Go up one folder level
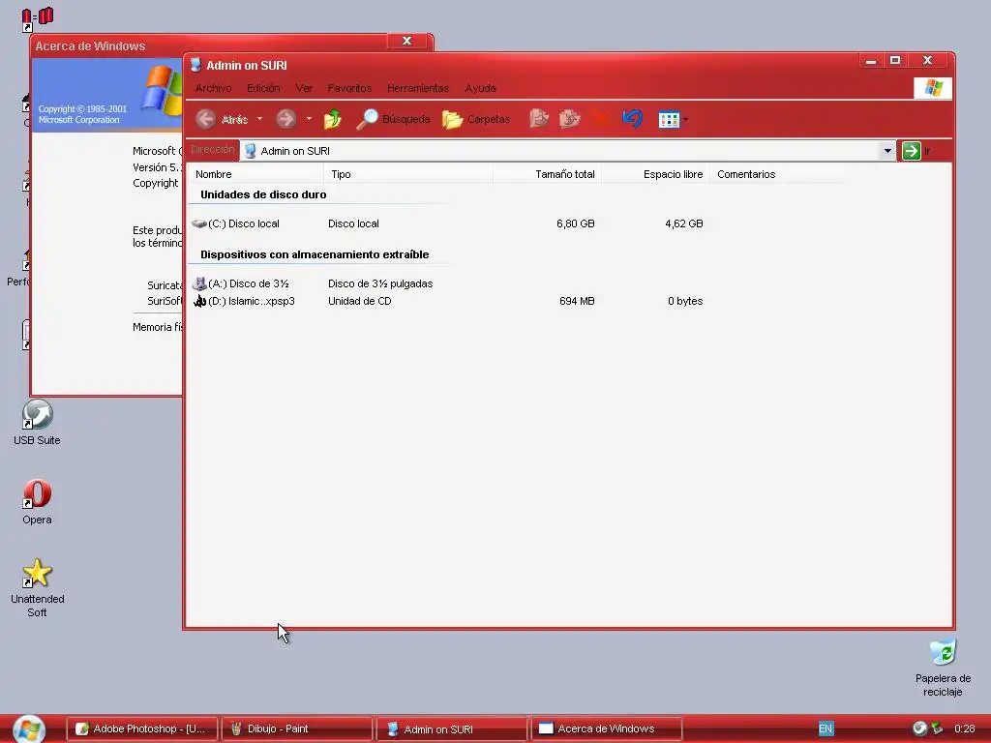991x743 pixels. click(x=333, y=119)
